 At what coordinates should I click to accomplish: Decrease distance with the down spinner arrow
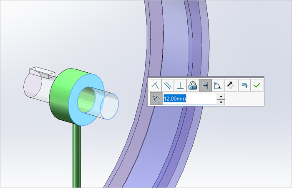click(221, 102)
